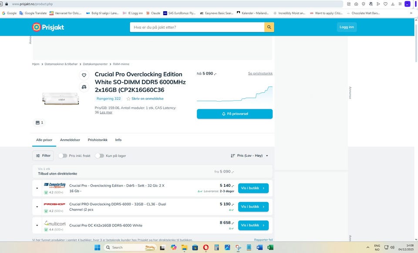Open the Pris (Lav - Høy) sort dropdown

(249, 156)
